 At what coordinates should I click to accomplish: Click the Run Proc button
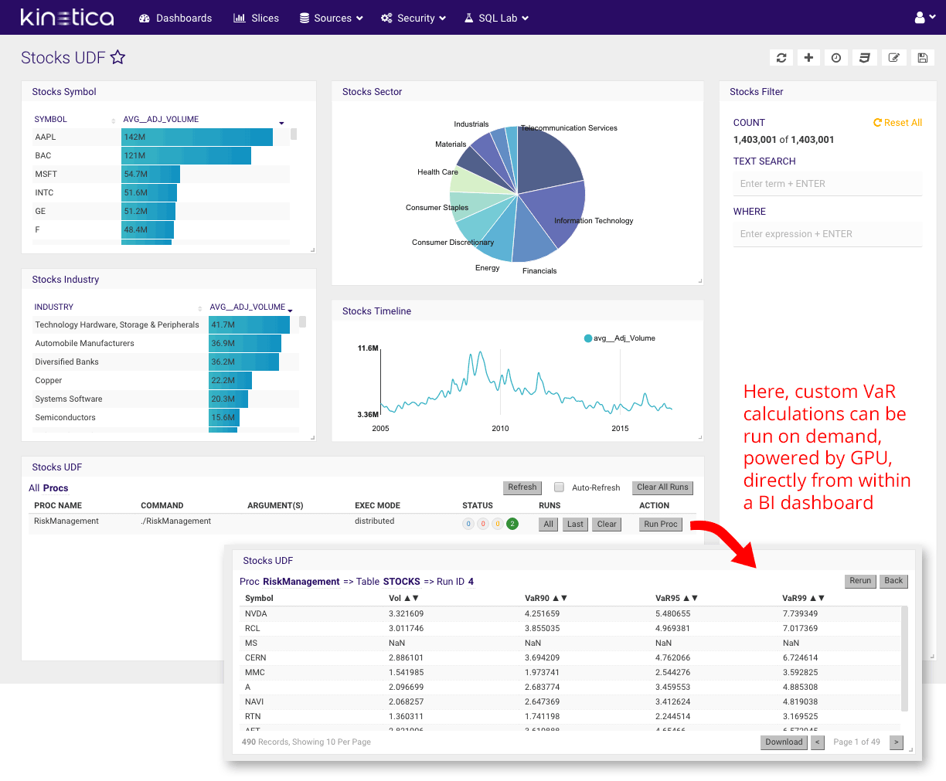coord(661,524)
